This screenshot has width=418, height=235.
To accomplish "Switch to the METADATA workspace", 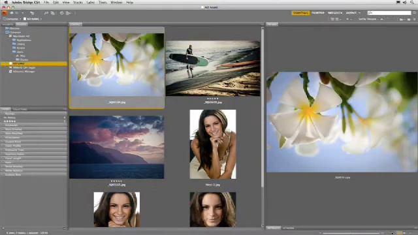I will click(335, 13).
